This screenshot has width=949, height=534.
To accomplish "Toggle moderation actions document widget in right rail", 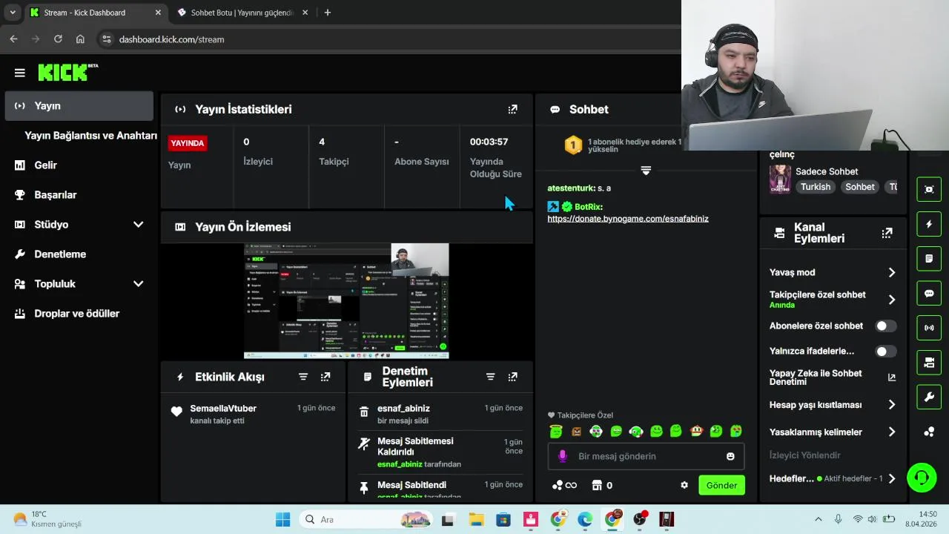I will coord(929,259).
